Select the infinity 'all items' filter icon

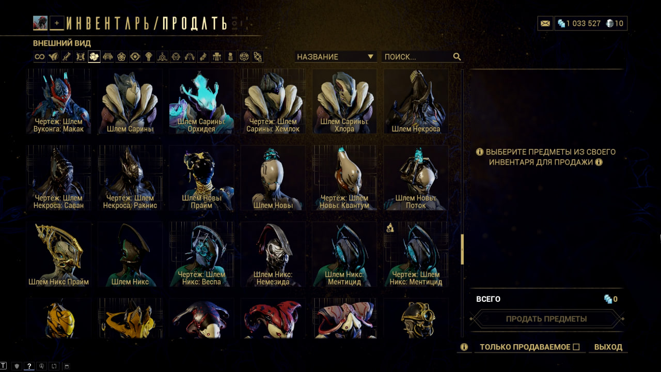(x=39, y=57)
